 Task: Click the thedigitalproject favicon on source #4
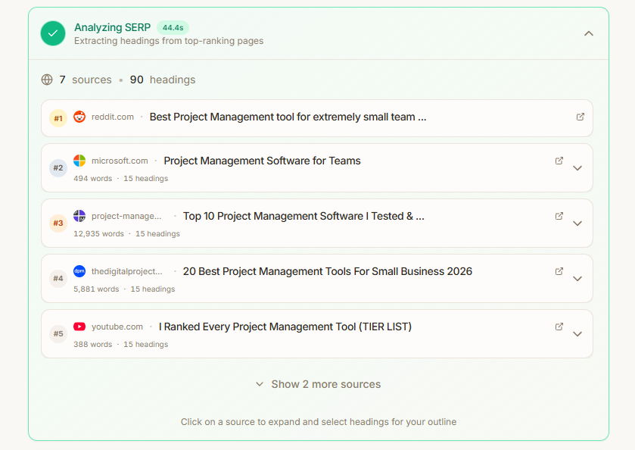pos(79,271)
